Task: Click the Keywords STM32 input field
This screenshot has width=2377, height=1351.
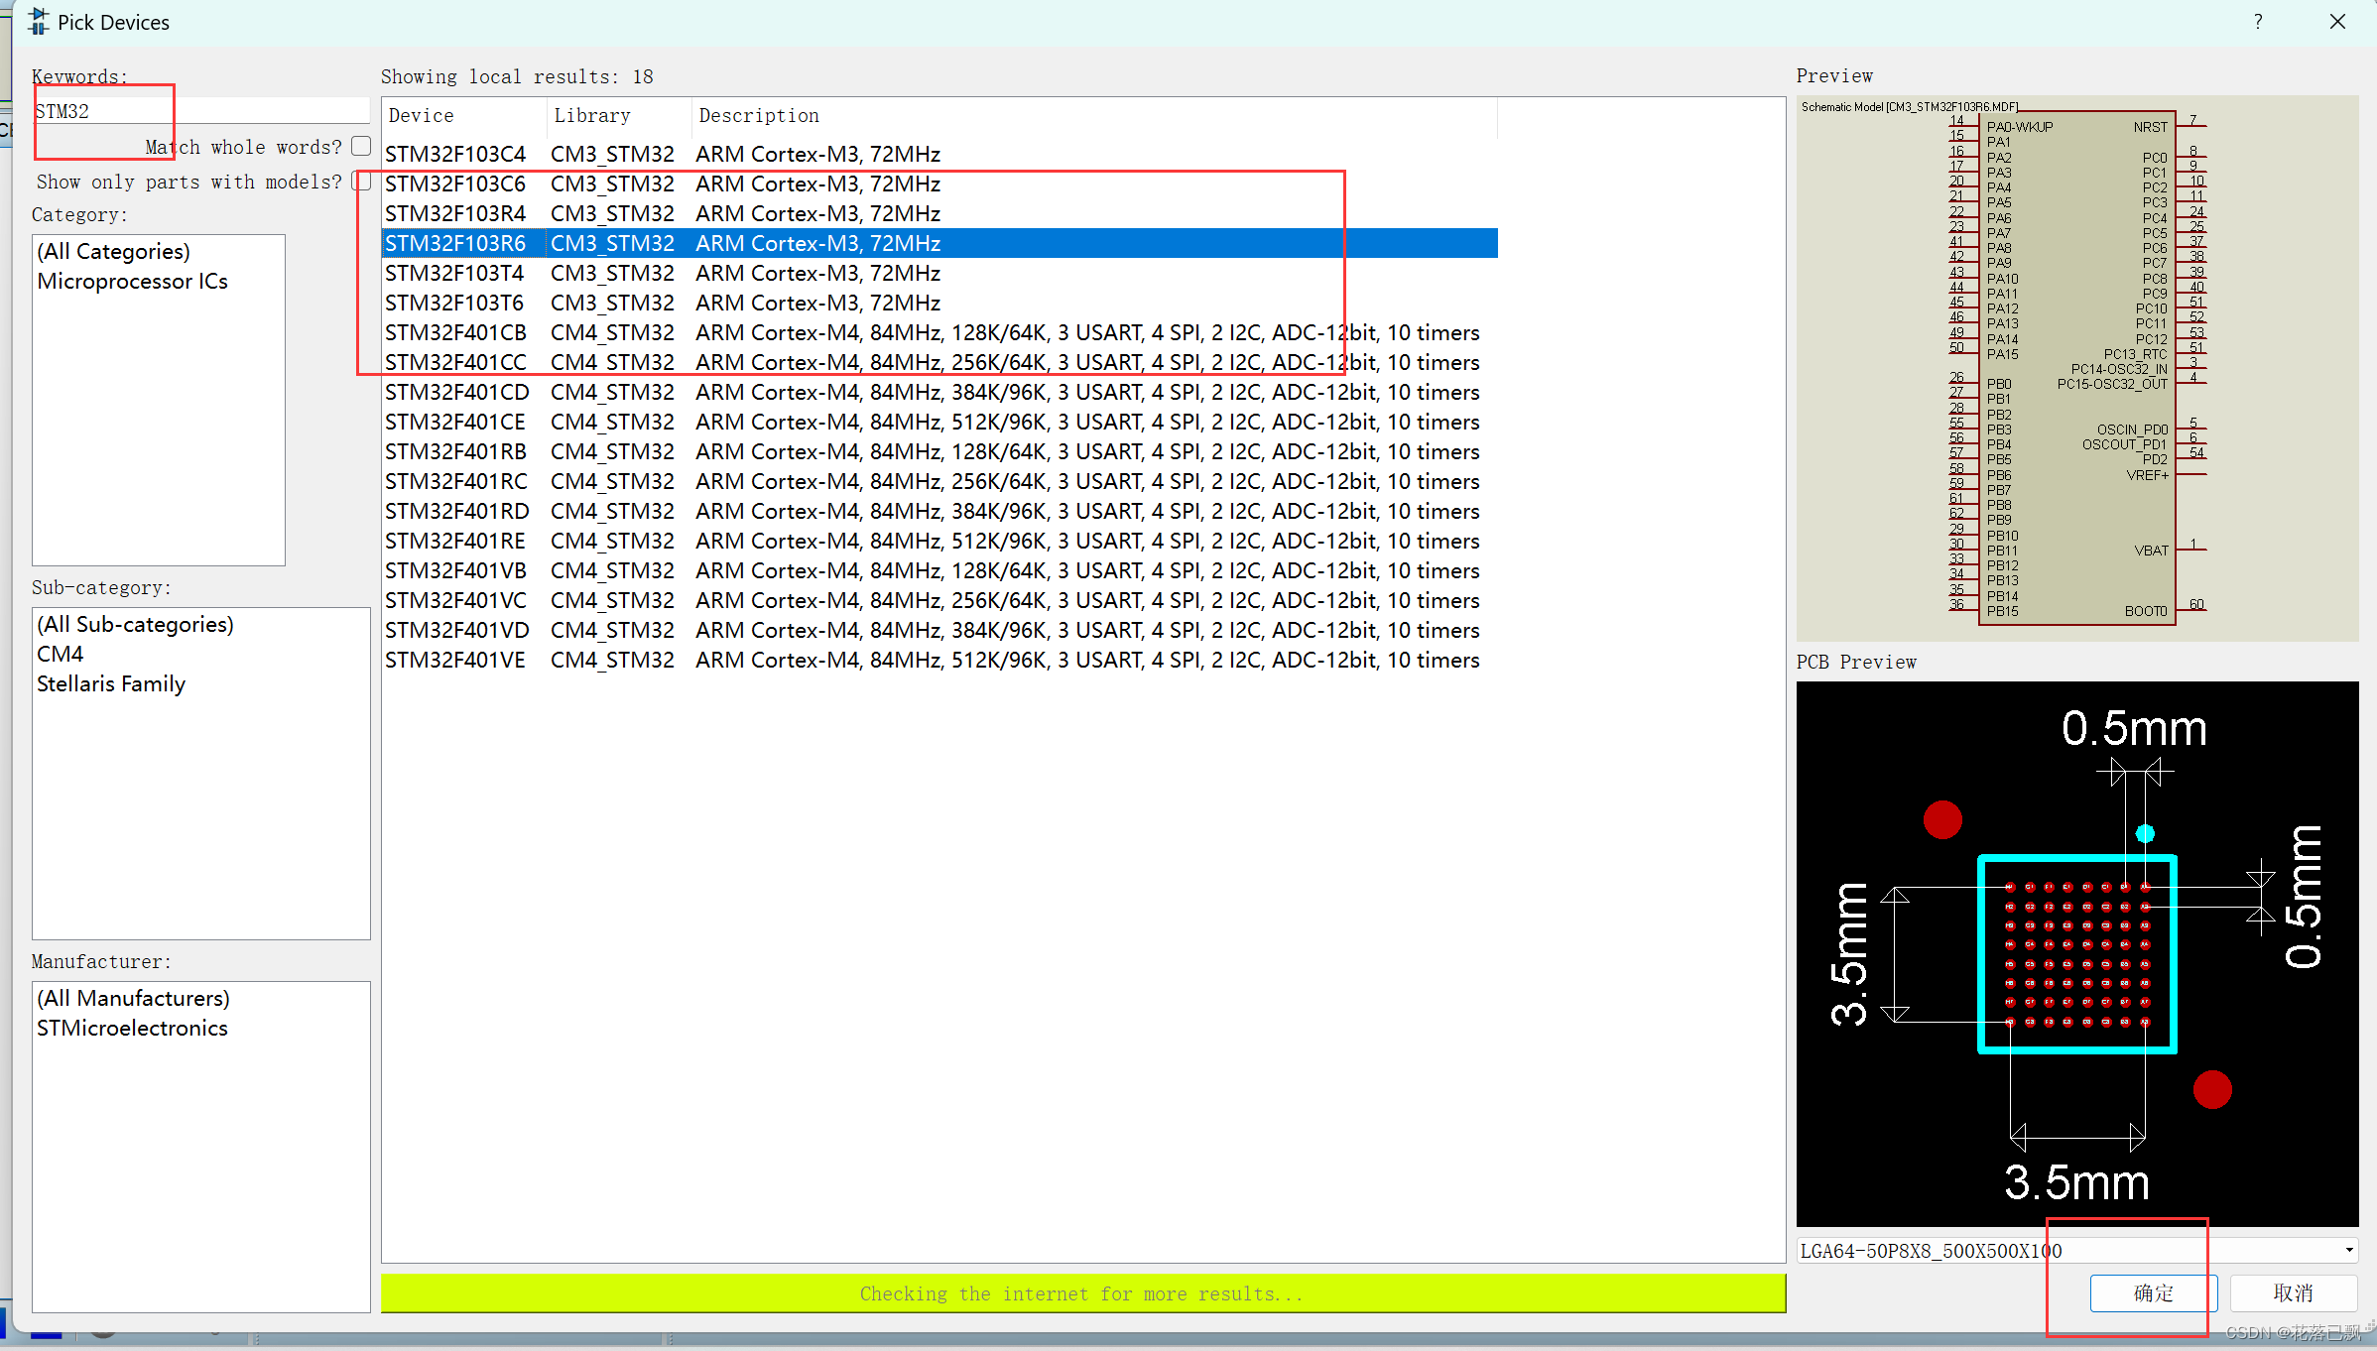Action: (x=198, y=111)
